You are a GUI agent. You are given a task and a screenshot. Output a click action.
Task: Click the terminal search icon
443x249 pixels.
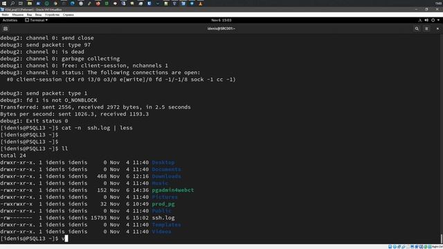click(417, 28)
